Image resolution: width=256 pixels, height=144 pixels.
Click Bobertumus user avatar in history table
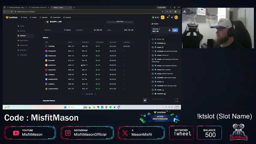click(x=46, y=56)
